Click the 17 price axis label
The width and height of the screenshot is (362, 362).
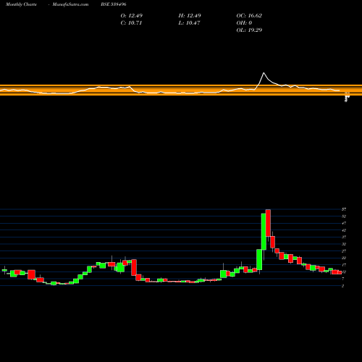(x=344, y=265)
